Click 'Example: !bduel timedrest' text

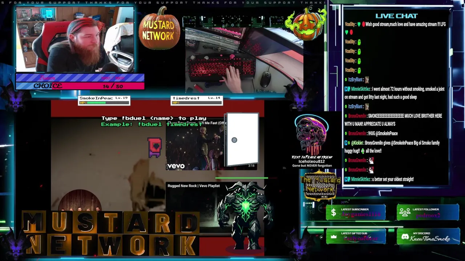[151, 124]
